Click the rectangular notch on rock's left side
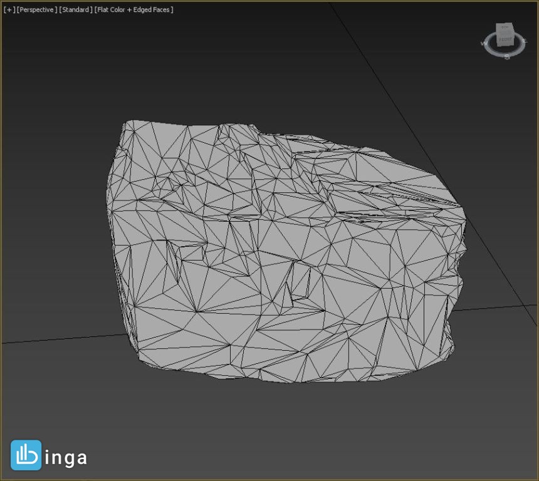Image resolution: width=539 pixels, height=481 pixels. tap(192, 252)
